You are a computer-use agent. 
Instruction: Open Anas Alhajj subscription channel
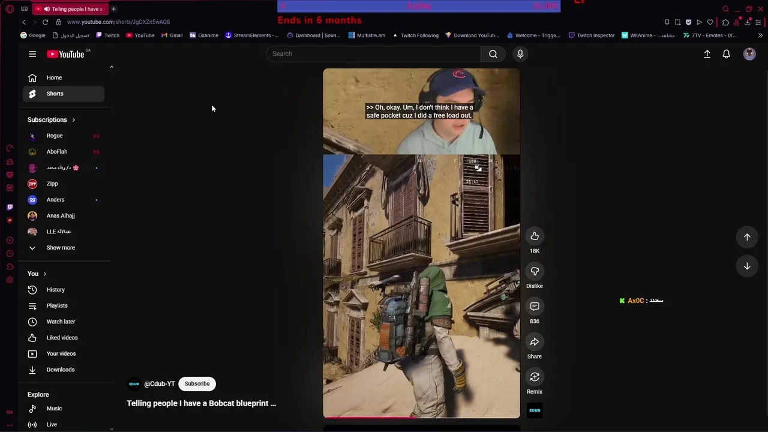[x=64, y=215]
